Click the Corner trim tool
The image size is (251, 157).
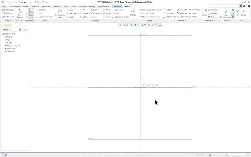click(x=150, y=13)
